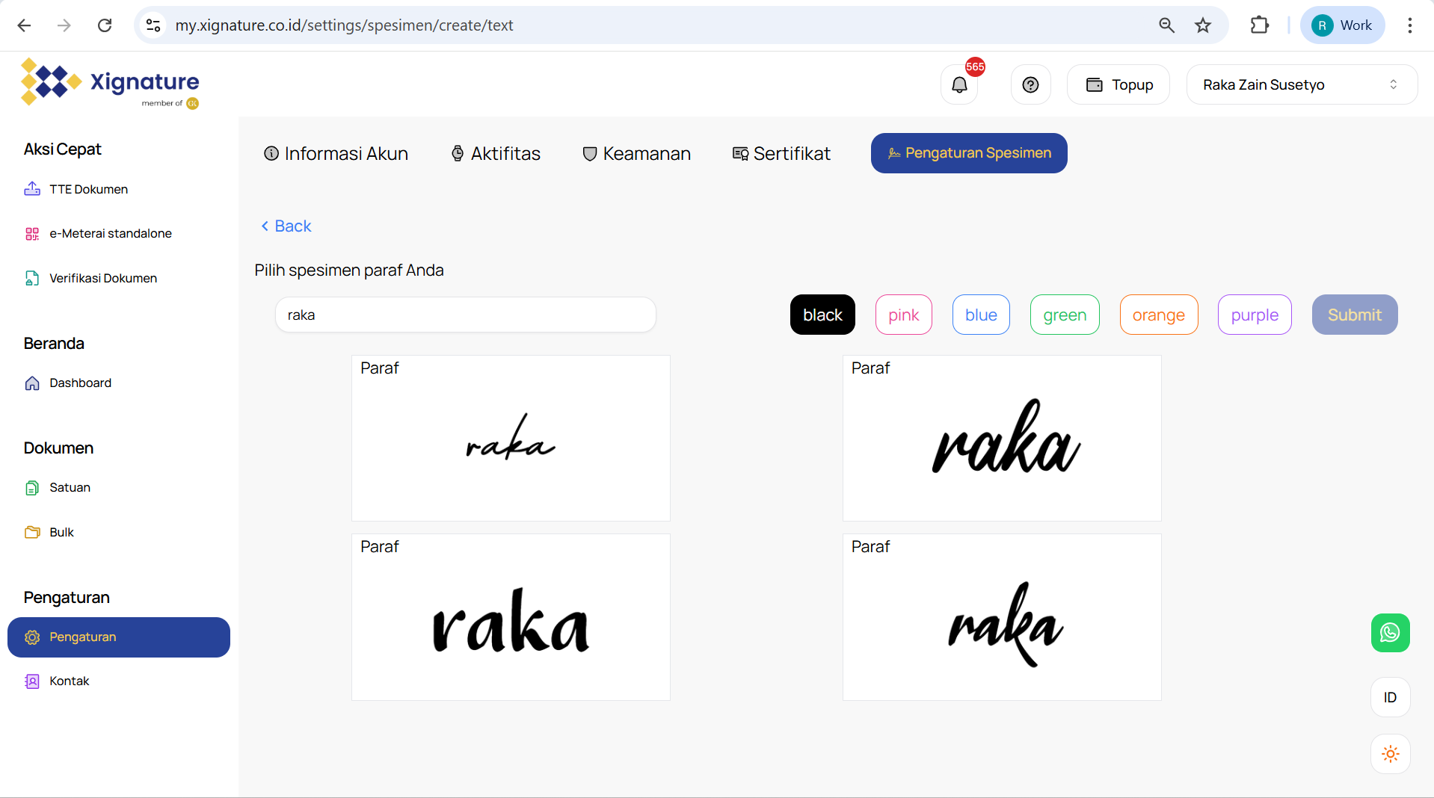Screen dimensions: 1434x798
Task: Click the help question mark icon
Action: click(x=1030, y=85)
